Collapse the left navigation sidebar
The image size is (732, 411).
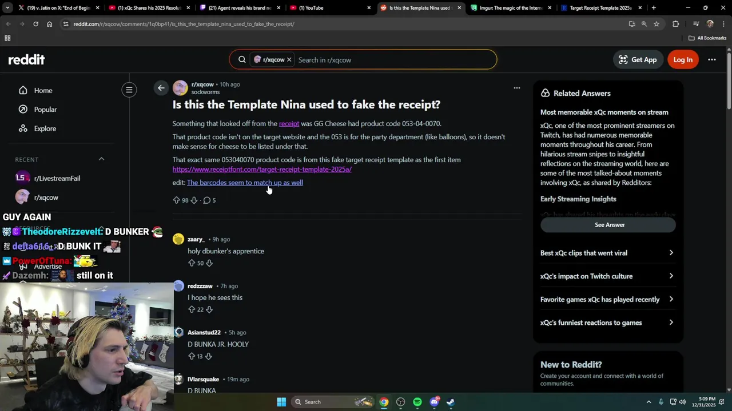click(x=129, y=90)
